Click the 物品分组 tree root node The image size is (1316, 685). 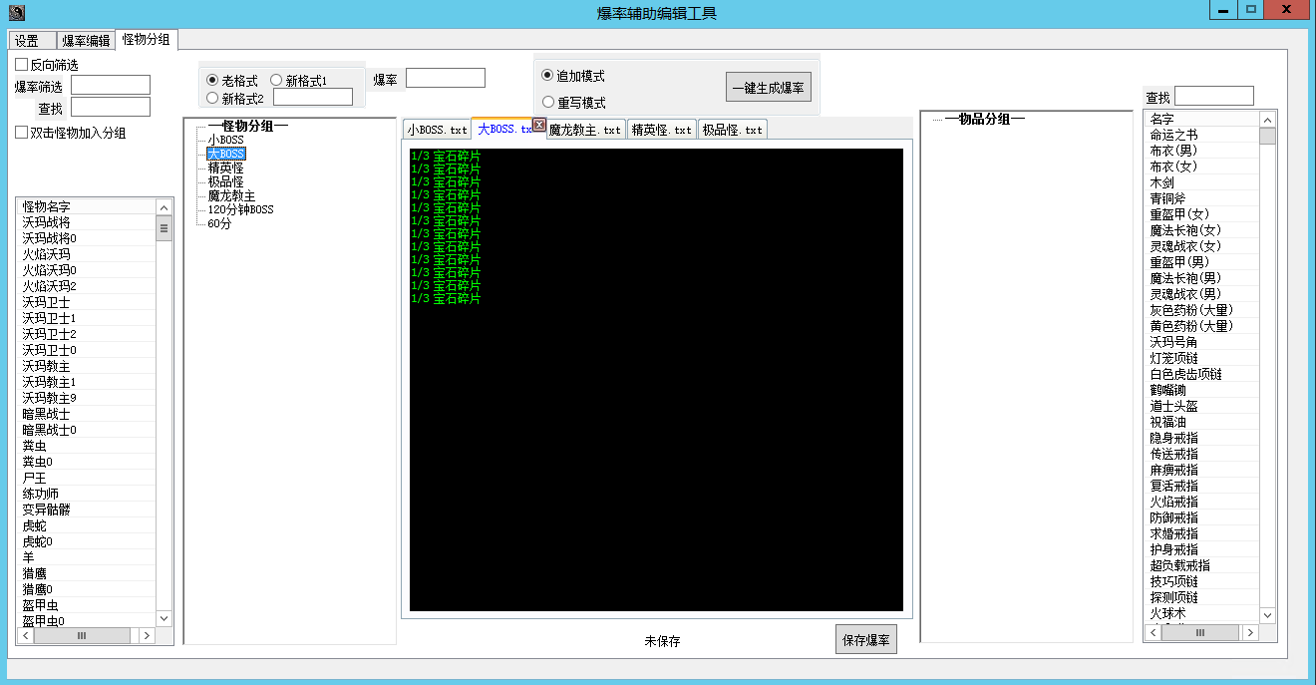point(984,120)
